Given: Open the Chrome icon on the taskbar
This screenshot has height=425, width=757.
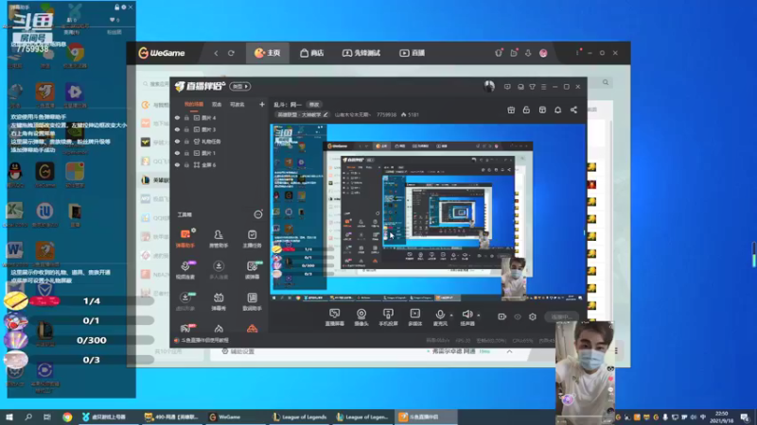Looking at the screenshot, I should 67,416.
